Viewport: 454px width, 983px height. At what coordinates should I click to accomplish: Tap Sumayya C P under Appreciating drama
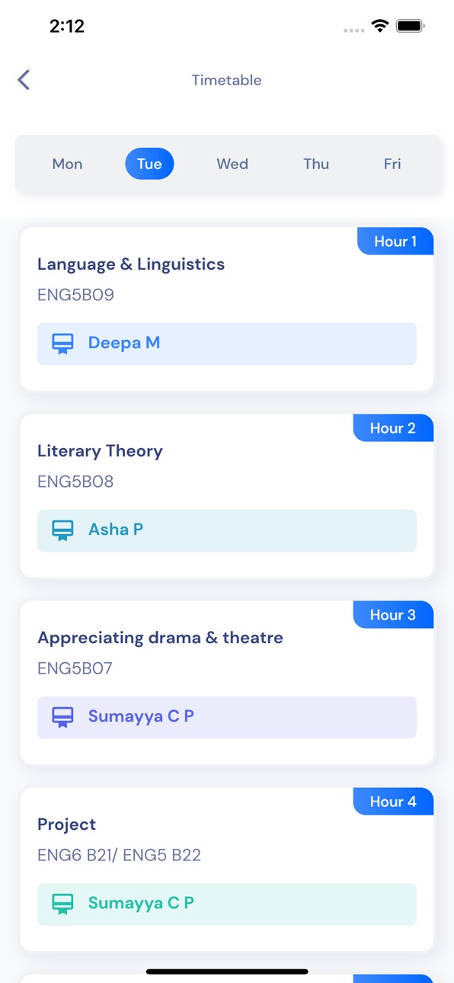click(x=141, y=717)
